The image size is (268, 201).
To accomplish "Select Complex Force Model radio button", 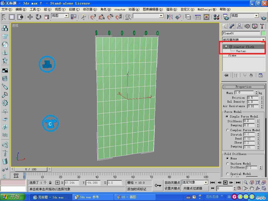I will click(x=227, y=130).
